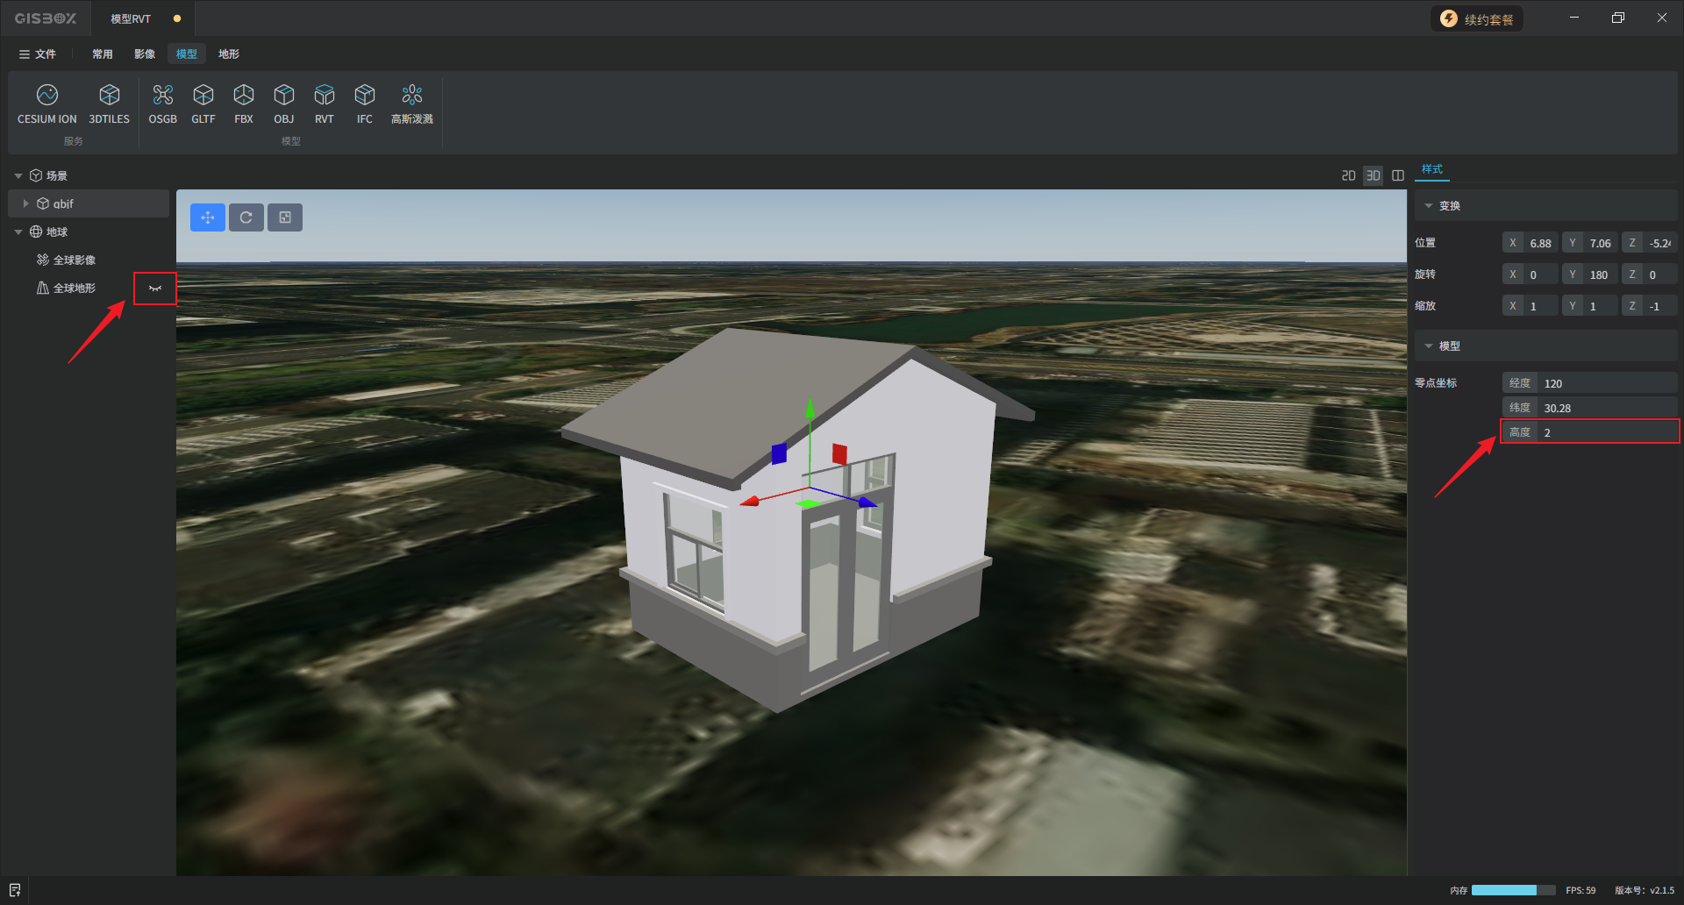Click the FBX model icon
The height and width of the screenshot is (905, 1684).
pos(244,103)
